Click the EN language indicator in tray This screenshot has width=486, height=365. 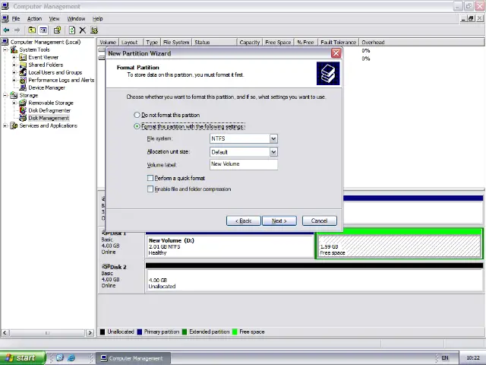click(x=445, y=358)
